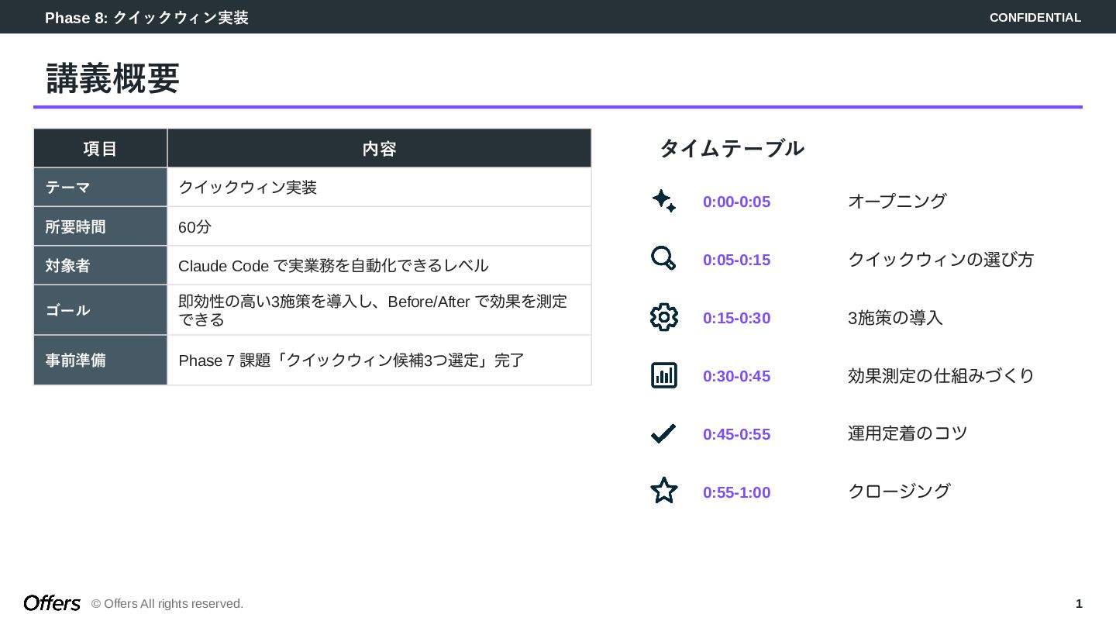Click the sparkle icon beside オープニング
Screen dimensions: 1116x628
point(663,202)
